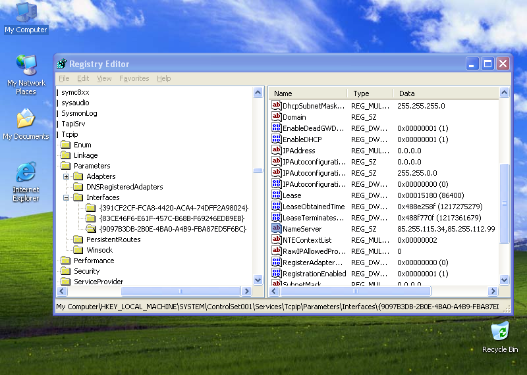The width and height of the screenshot is (527, 375).
Task: Click the status bar registry path
Action: click(x=277, y=307)
